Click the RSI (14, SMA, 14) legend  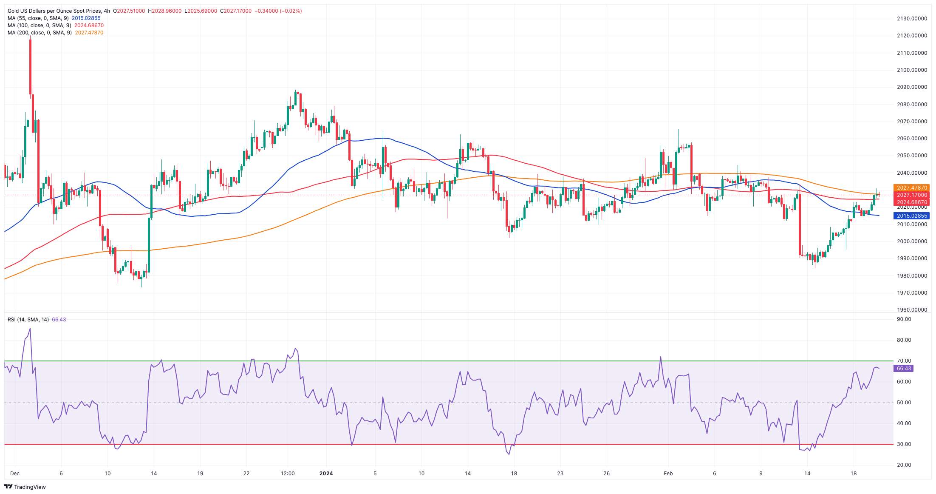[x=28, y=320]
